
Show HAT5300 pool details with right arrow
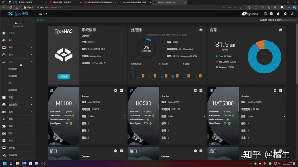click(284, 116)
